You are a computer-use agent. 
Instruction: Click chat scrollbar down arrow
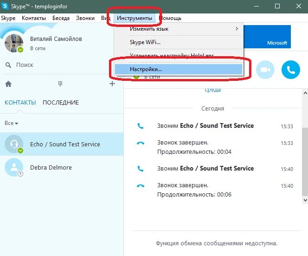[x=305, y=200]
